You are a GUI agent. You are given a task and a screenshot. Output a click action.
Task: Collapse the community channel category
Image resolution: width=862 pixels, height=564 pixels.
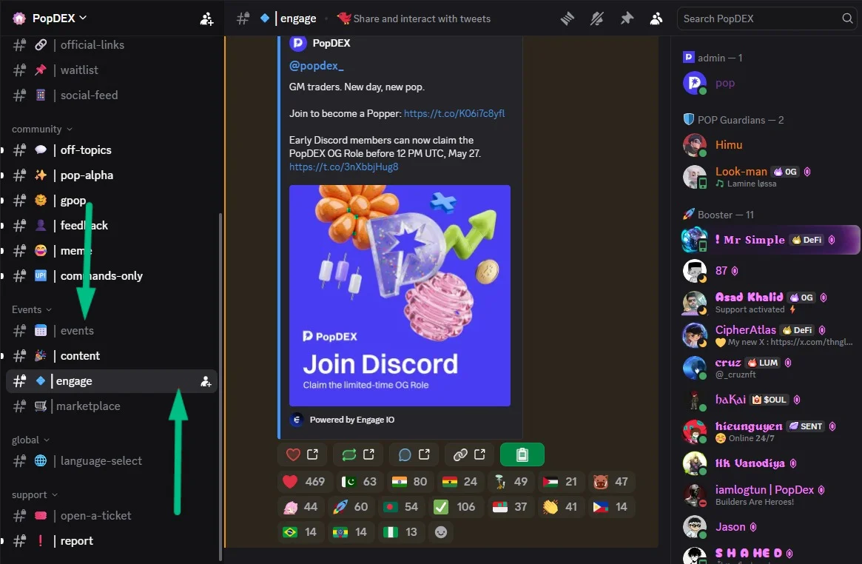click(x=41, y=130)
